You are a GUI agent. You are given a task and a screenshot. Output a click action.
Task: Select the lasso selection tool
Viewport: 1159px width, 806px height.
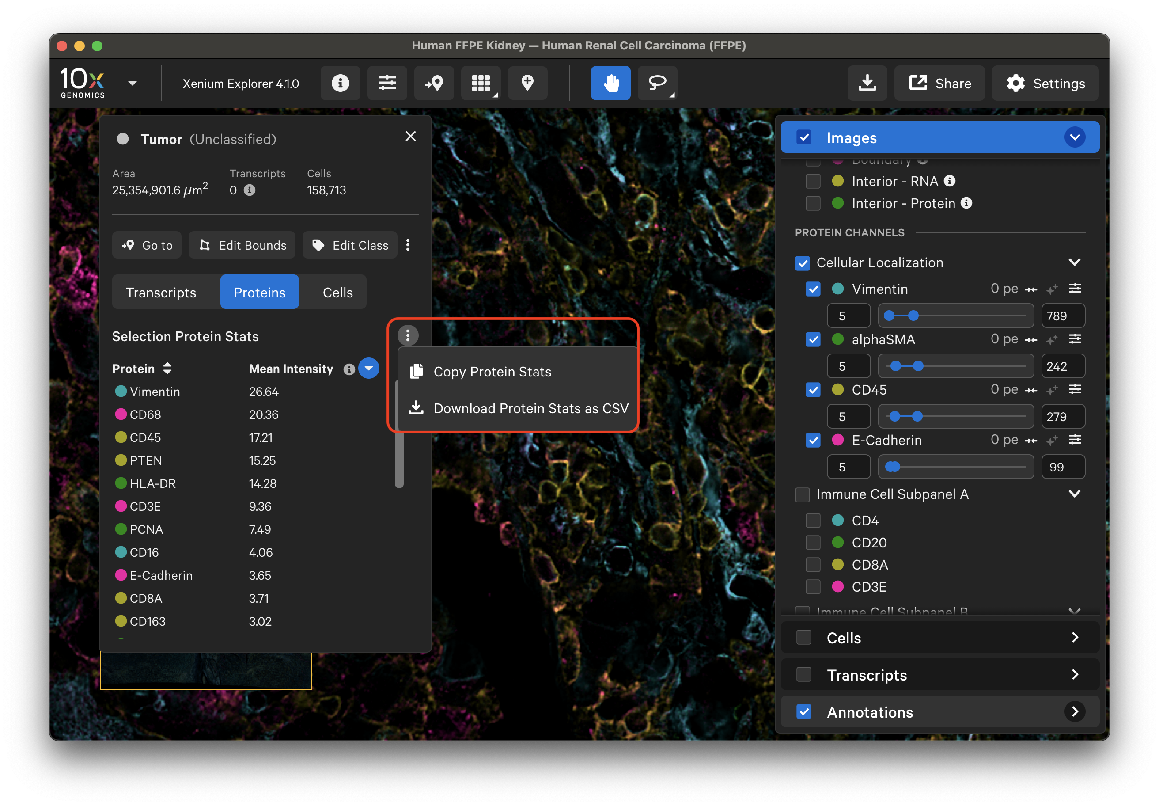click(x=657, y=84)
